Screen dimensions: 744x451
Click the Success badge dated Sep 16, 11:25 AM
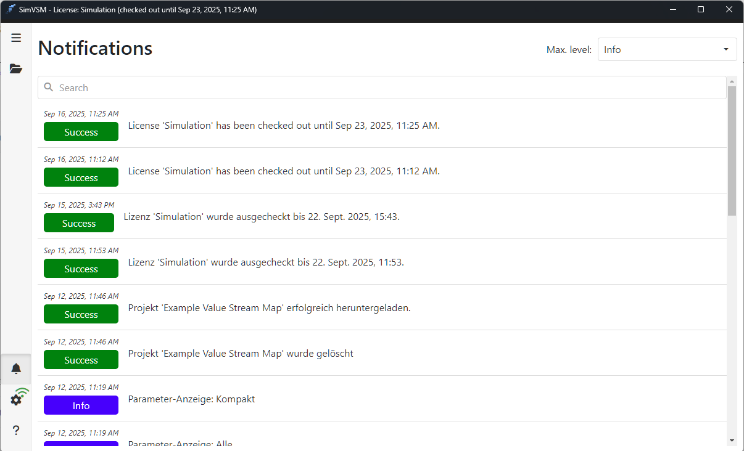pyautogui.click(x=81, y=132)
